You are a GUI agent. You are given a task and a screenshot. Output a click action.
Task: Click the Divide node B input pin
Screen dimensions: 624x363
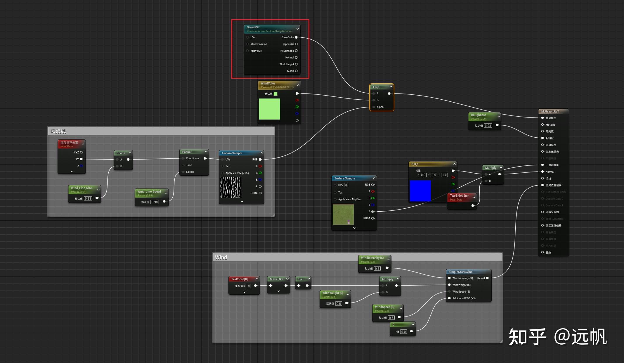[x=117, y=166]
